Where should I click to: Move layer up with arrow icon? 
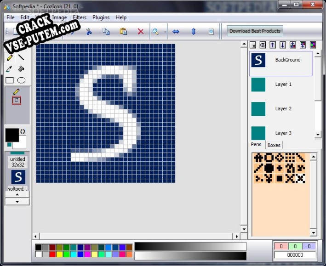point(273,45)
